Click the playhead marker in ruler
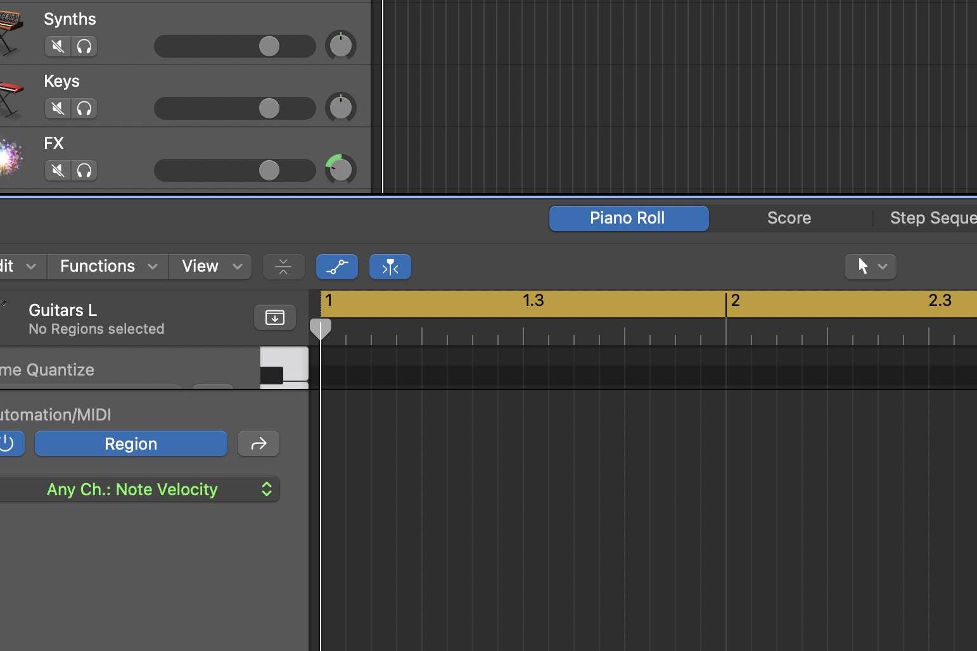Viewport: 977px width, 651px height. pos(321,329)
